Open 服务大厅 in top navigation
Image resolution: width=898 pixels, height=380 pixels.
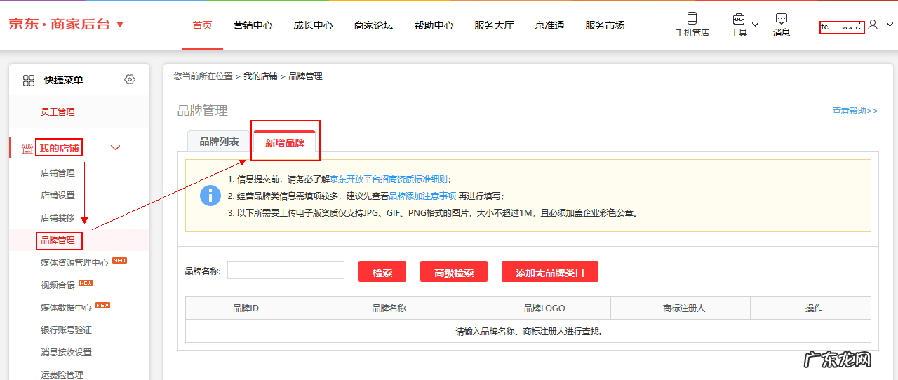[494, 25]
